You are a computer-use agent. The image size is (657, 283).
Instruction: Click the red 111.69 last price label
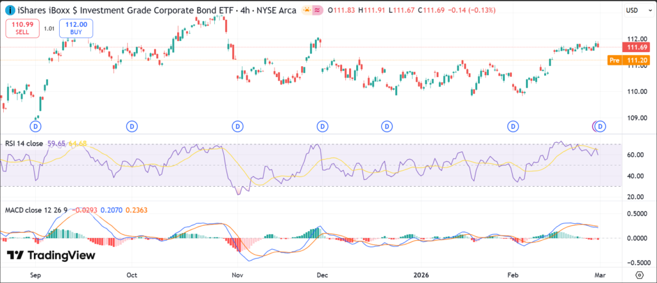637,47
